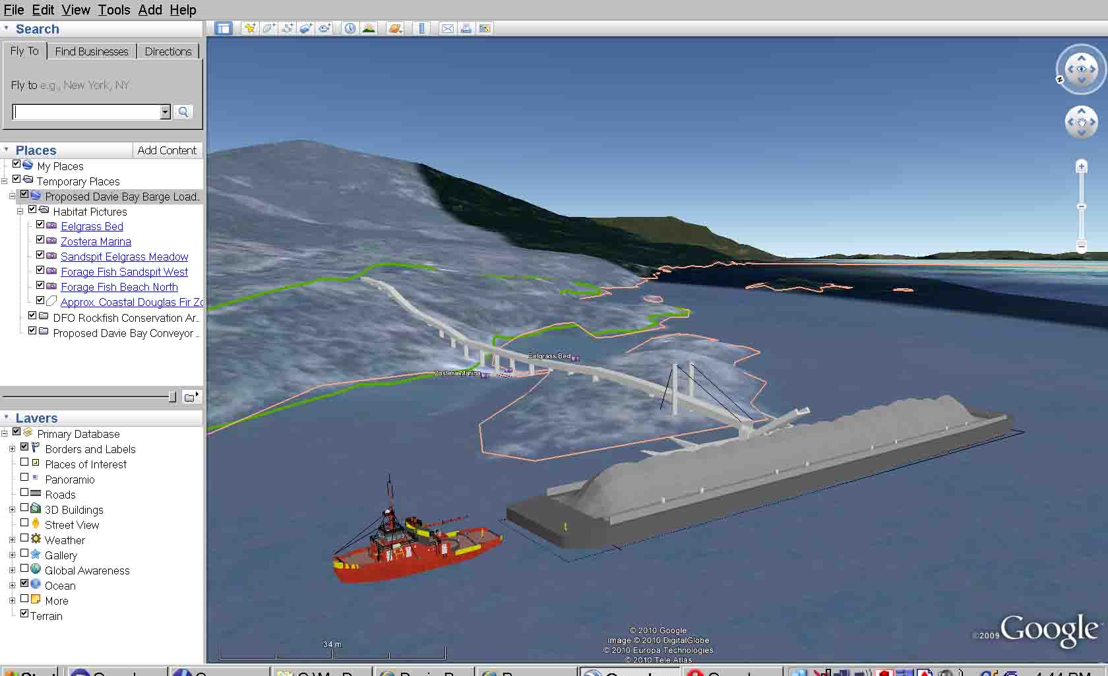
Task: Click the Zostera Marina photo placemark on the map
Action: (x=486, y=375)
